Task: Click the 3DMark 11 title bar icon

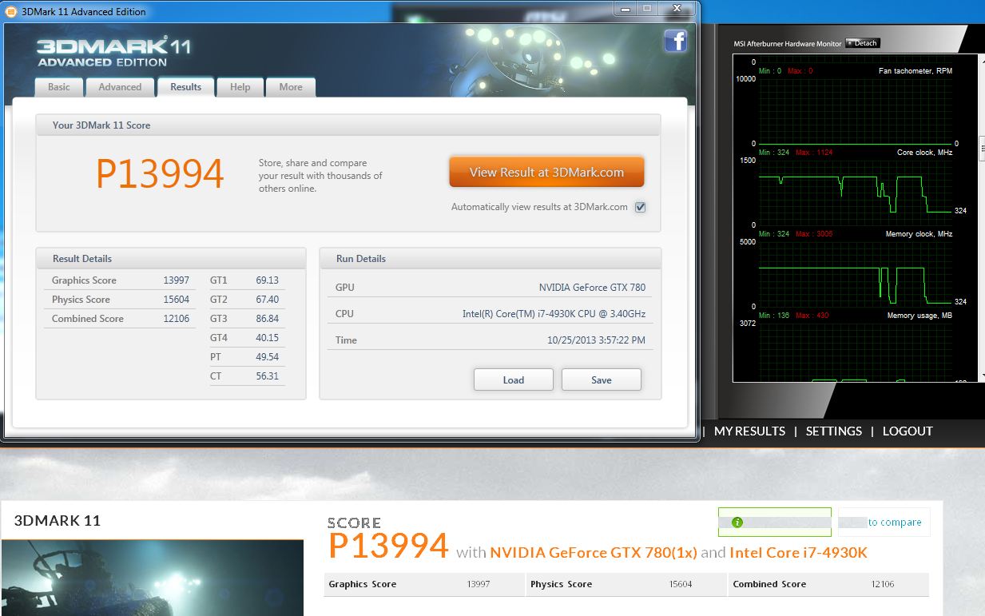Action: [10, 11]
